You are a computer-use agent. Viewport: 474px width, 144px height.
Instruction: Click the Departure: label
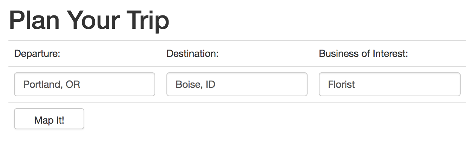tap(37, 54)
